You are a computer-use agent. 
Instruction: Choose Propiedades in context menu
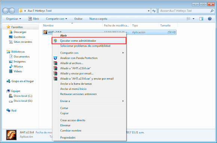89,138
